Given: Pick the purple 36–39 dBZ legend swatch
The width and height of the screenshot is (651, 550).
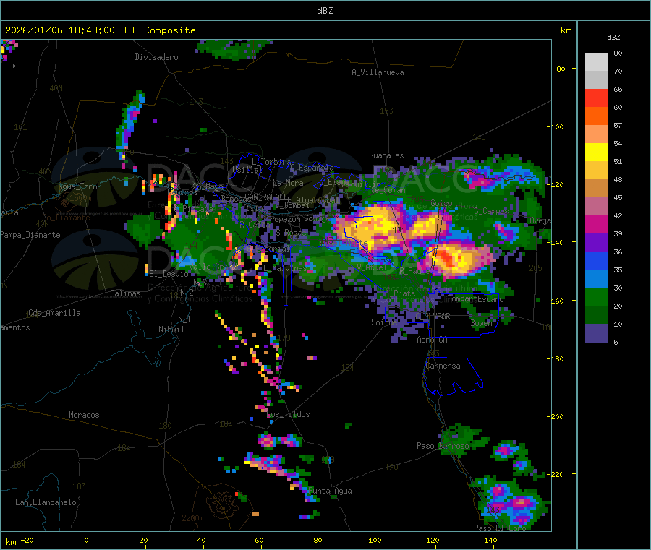Looking at the screenshot, I should [x=596, y=243].
